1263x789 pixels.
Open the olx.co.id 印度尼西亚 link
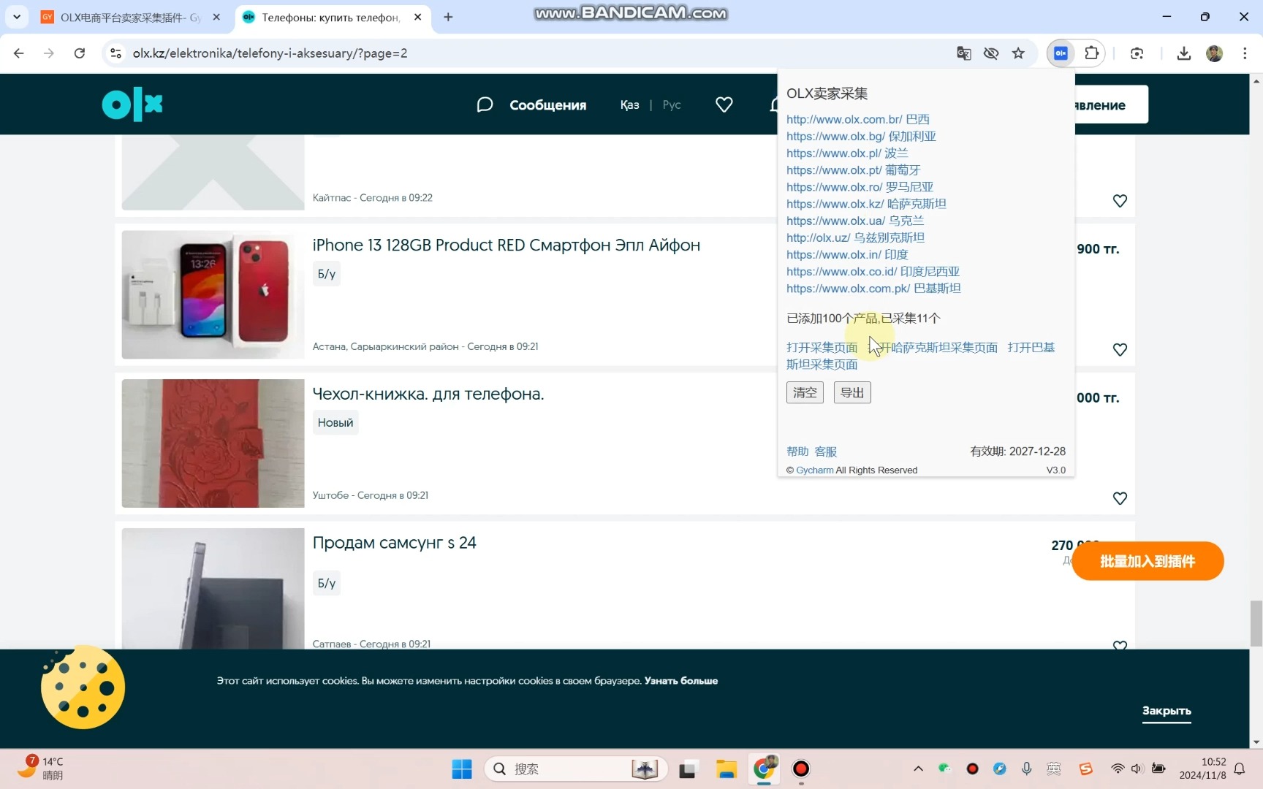[873, 271]
